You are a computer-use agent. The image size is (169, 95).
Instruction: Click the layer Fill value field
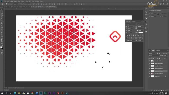click(165, 58)
